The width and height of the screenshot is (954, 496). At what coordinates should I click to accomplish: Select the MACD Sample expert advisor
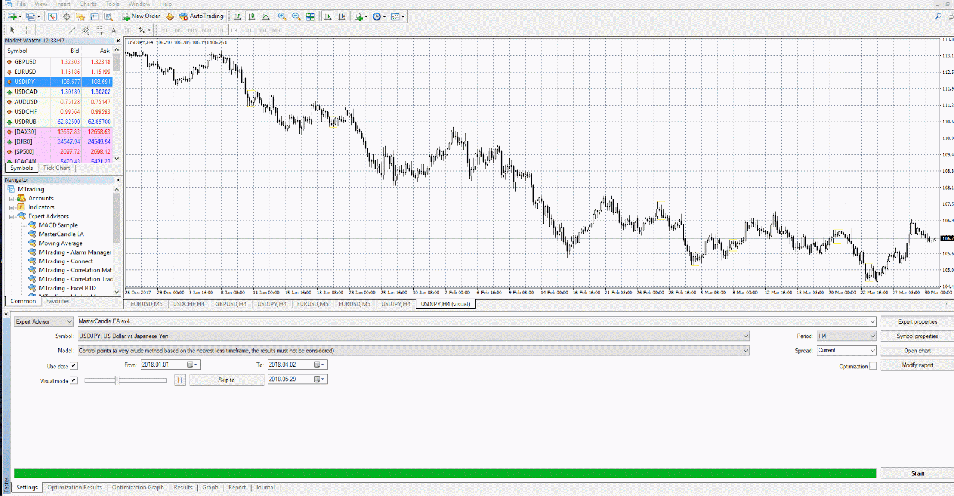point(58,225)
